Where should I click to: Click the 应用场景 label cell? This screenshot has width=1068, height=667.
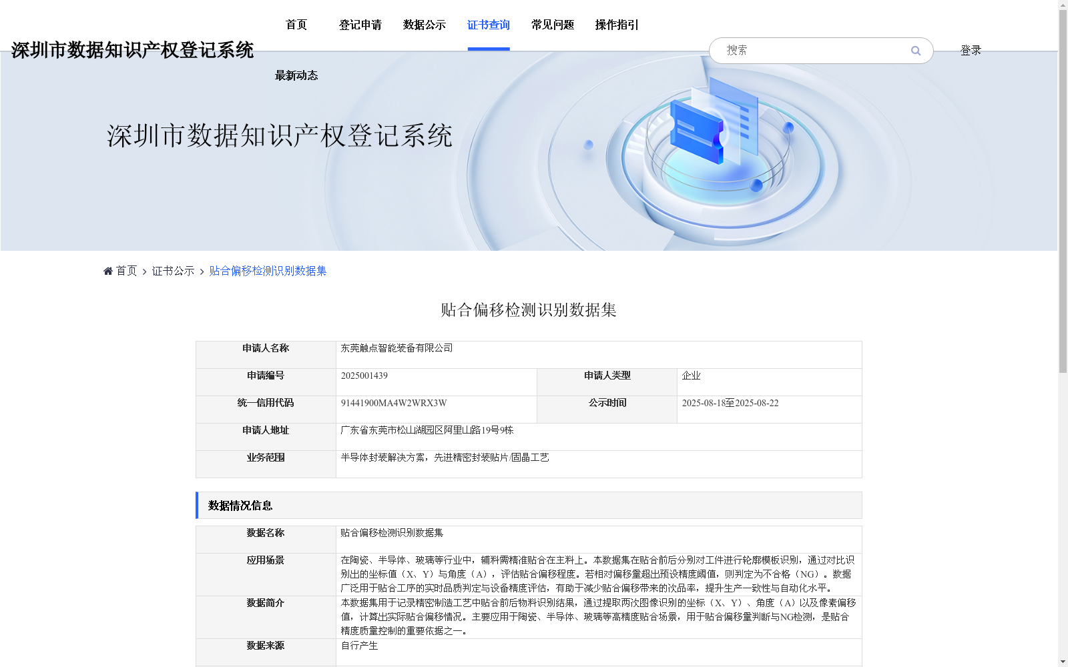coord(266,574)
